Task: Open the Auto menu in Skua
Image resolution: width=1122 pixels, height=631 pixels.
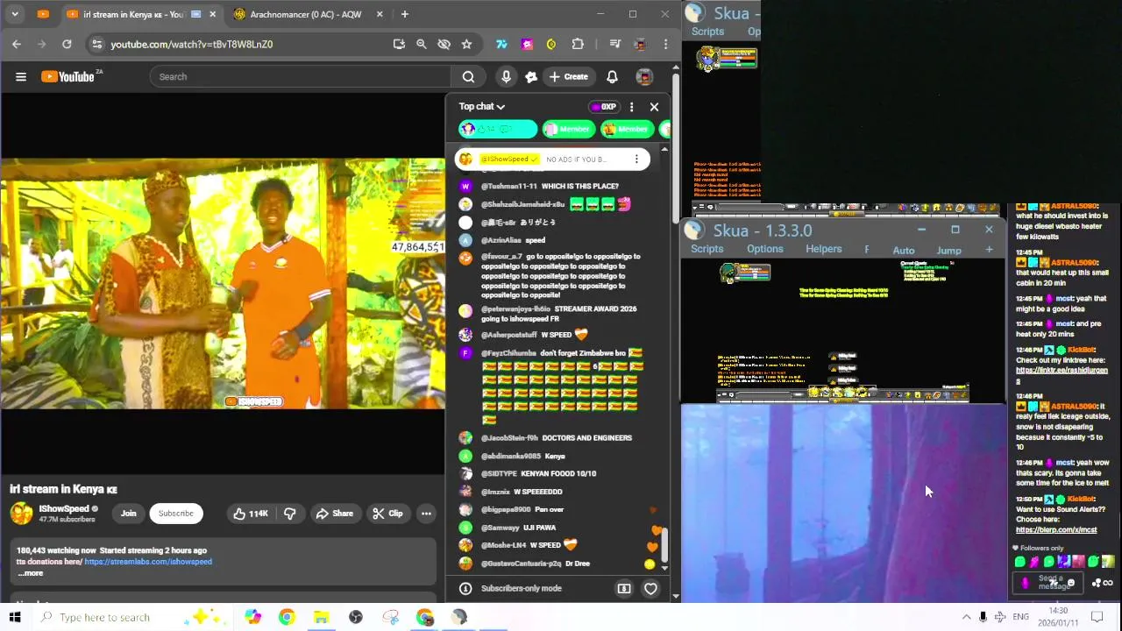Action: pos(904,251)
